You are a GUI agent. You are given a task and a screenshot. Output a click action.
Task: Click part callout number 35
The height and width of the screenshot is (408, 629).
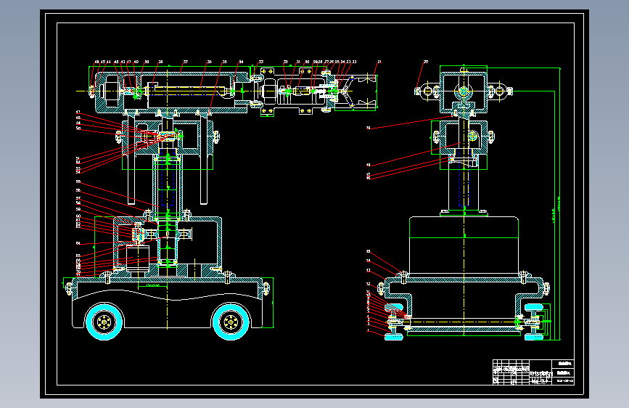point(224,62)
